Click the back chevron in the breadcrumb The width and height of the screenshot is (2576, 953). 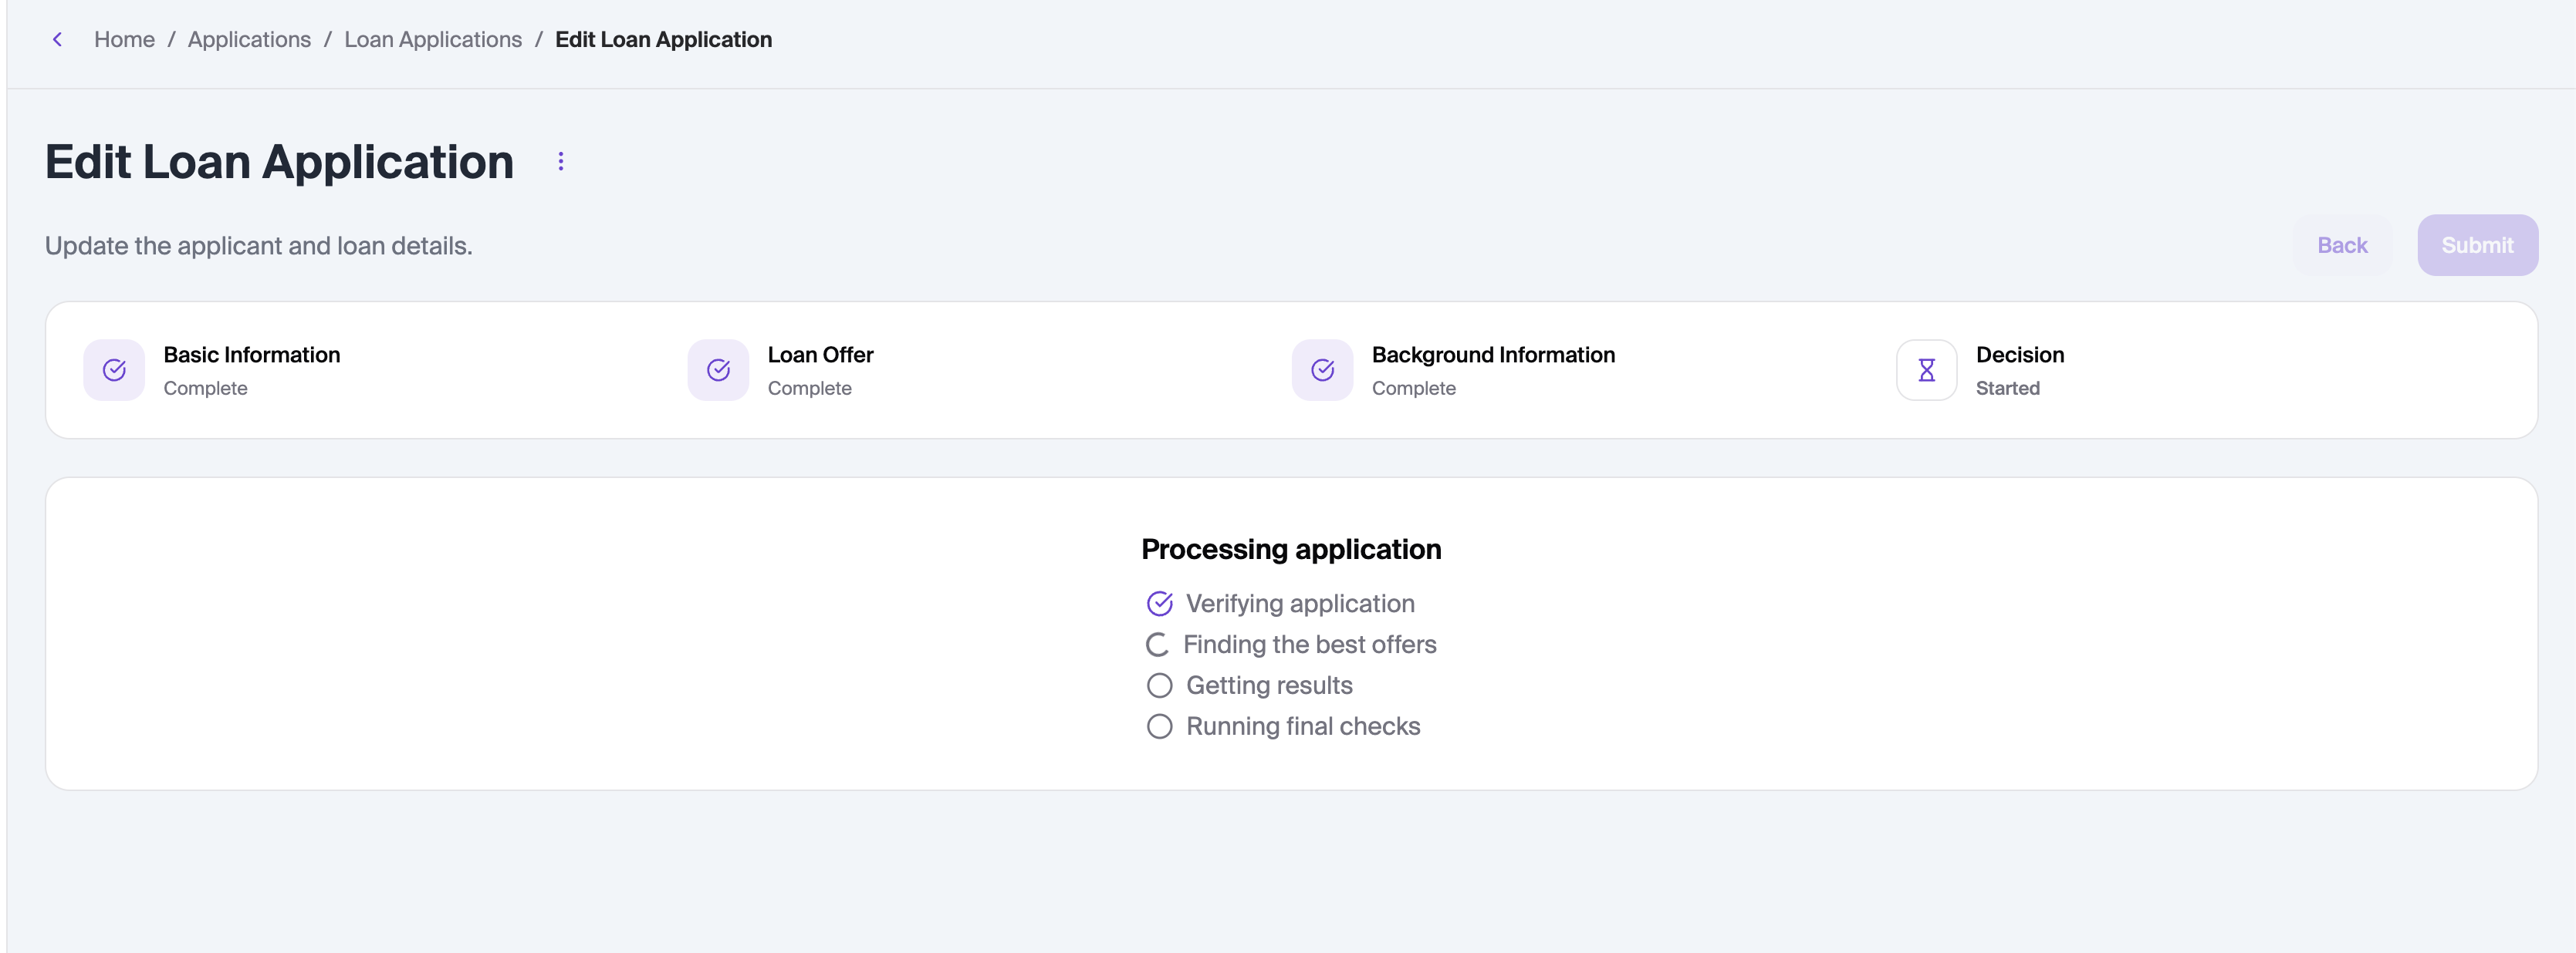point(57,39)
